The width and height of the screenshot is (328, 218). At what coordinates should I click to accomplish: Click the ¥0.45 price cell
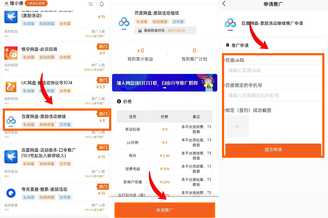[x=165, y=156]
